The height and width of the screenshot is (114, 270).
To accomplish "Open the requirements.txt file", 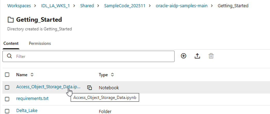I will pyautogui.click(x=32, y=98).
